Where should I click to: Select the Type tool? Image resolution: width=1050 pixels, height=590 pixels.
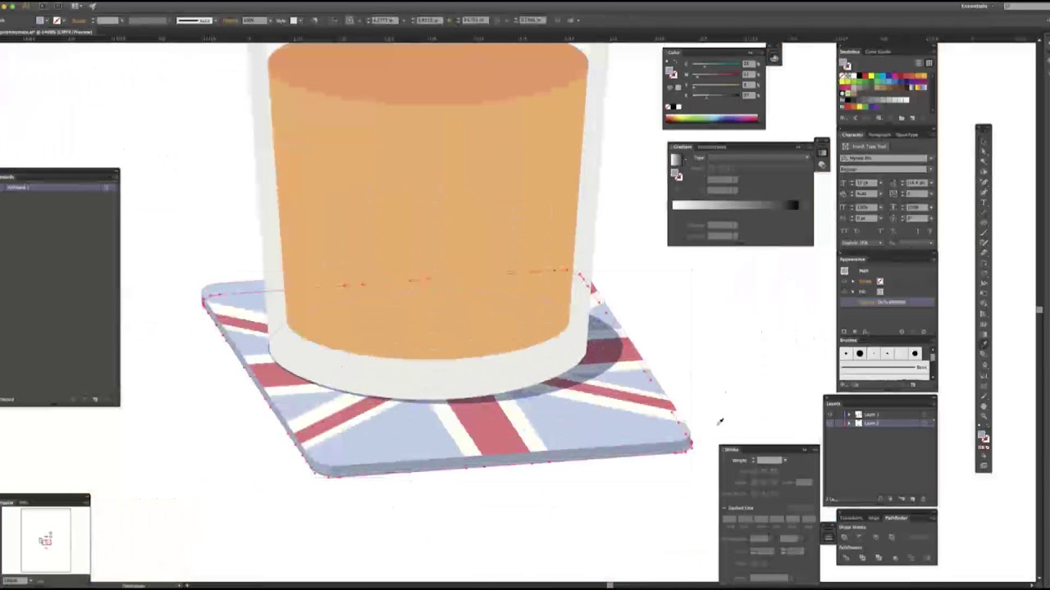click(x=984, y=202)
